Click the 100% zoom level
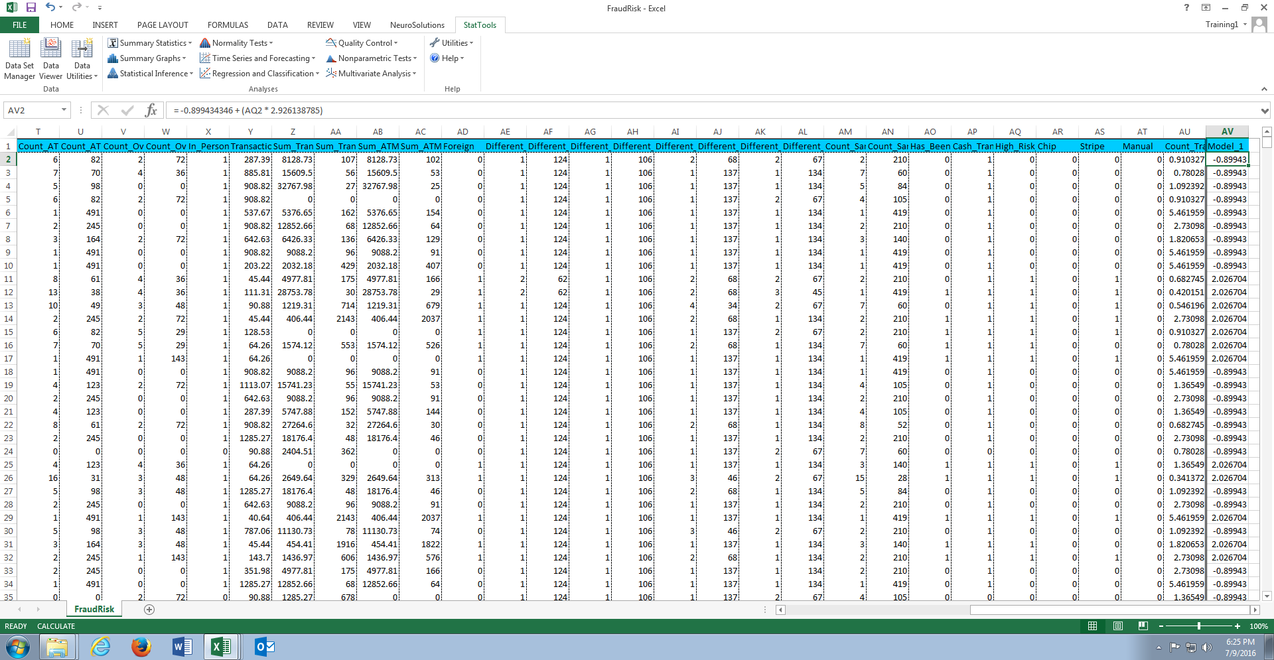This screenshot has width=1274, height=660. (1258, 626)
